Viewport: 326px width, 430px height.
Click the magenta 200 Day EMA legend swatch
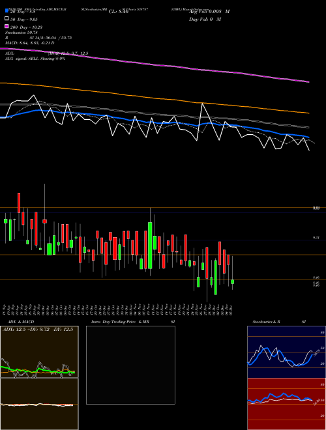click(7, 27)
